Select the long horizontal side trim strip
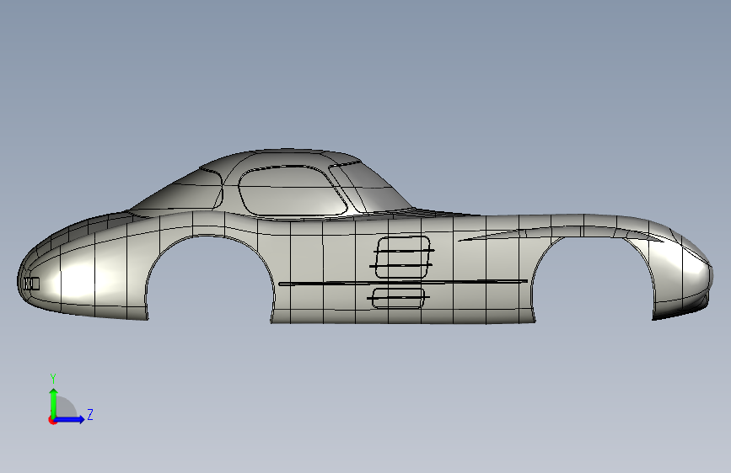Image resolution: width=731 pixels, height=473 pixels. click(403, 282)
